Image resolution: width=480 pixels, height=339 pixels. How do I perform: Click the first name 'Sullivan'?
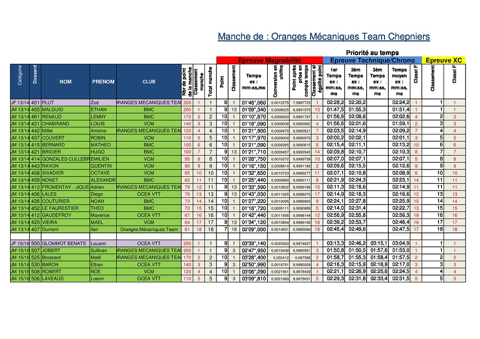coord(103,251)
